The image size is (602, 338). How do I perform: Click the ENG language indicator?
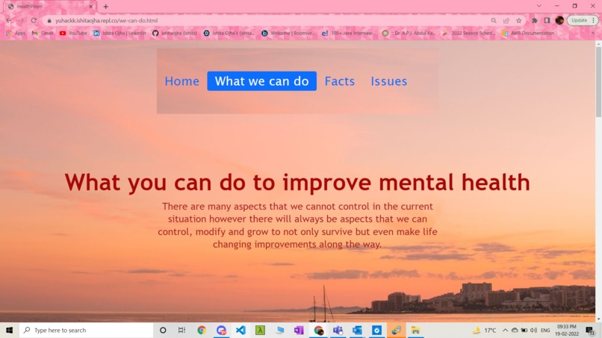(545, 330)
